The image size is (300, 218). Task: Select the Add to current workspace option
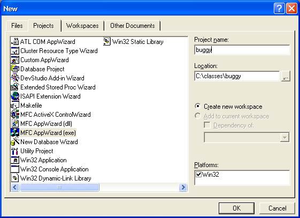tap(198, 116)
